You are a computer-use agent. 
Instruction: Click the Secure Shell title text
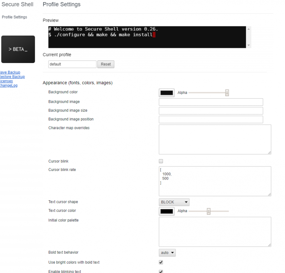(x=17, y=4)
